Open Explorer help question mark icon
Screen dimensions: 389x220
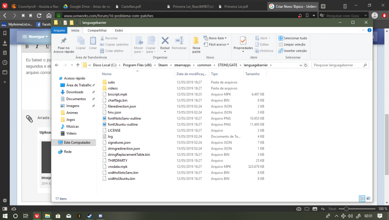click(369, 30)
